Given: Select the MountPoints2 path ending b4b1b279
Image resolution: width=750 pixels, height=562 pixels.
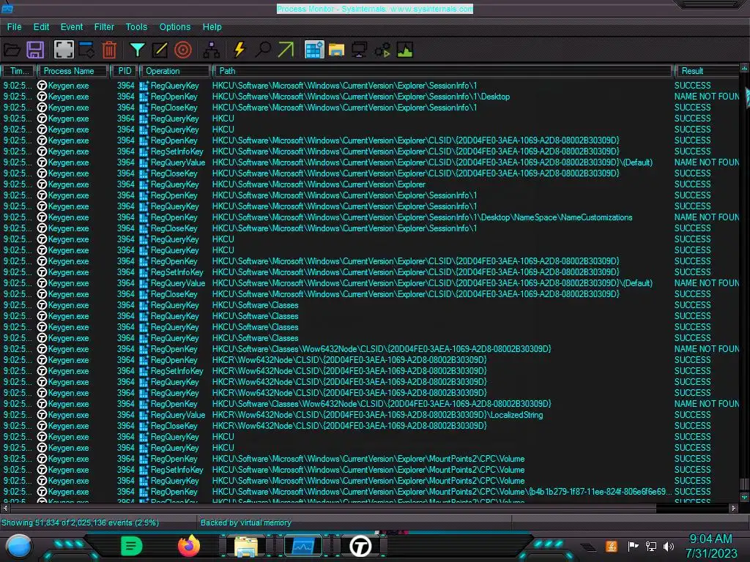Looking at the screenshot, I should (x=370, y=492).
